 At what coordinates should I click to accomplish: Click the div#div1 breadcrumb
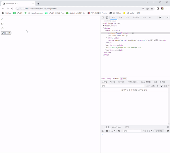(116, 78)
